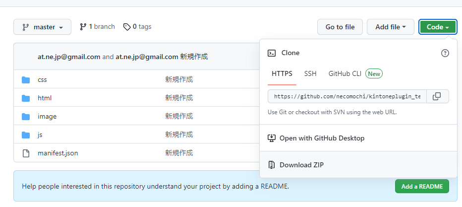Click the manifest.json file icon
Screen dimensions: 462x207
click(x=26, y=153)
